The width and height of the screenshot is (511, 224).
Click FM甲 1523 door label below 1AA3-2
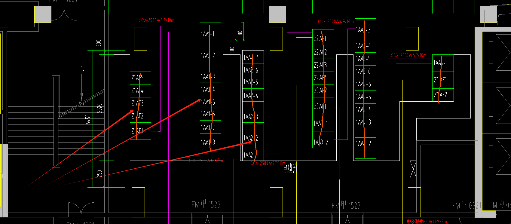point(346,205)
